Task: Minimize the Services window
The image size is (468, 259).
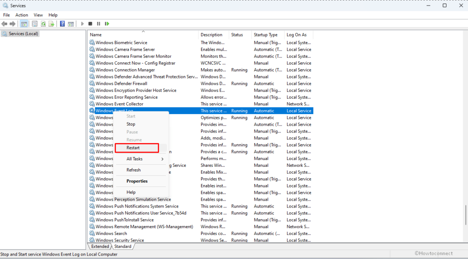Action: (428, 6)
